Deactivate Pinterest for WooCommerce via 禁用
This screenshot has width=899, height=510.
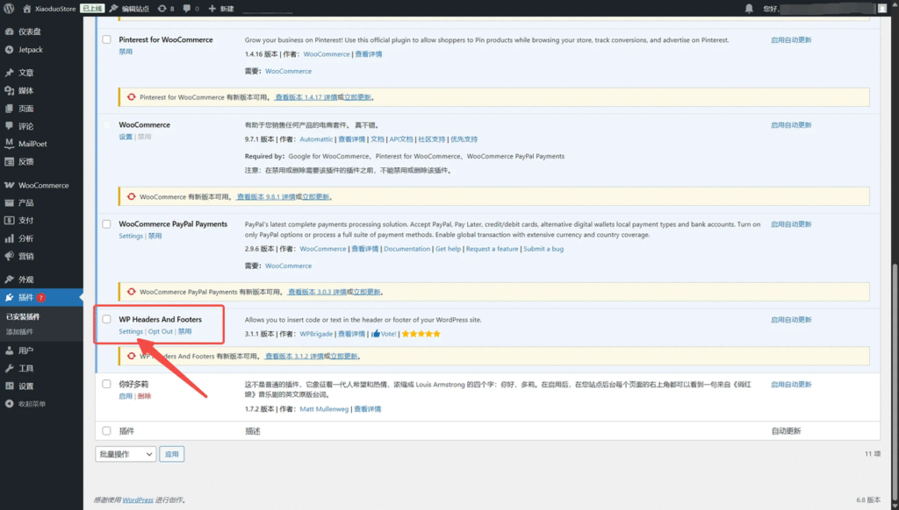click(x=126, y=52)
